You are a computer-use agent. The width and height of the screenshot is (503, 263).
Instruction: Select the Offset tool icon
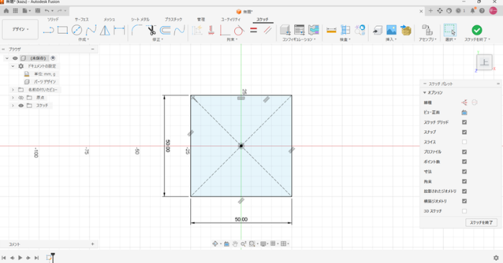(x=165, y=30)
